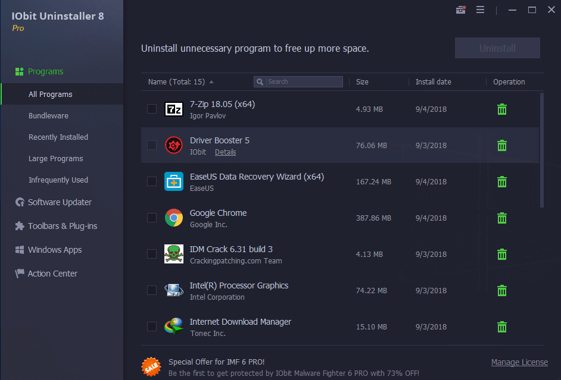Check the Intel Processor Graphics checkbox
This screenshot has height=380, width=561.
[152, 290]
